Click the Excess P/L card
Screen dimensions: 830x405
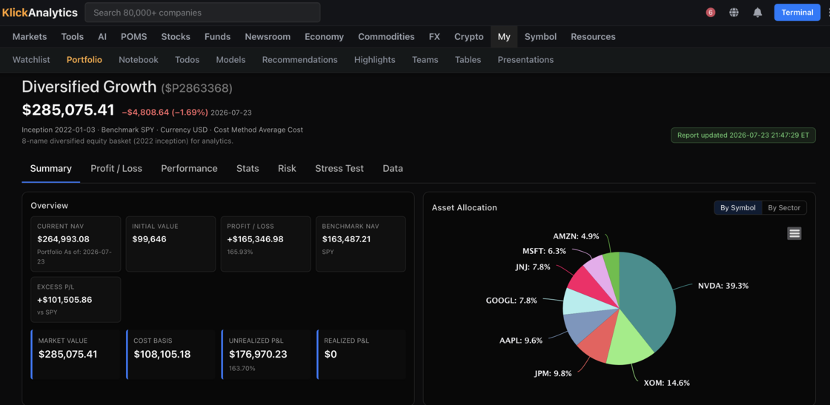[76, 299]
